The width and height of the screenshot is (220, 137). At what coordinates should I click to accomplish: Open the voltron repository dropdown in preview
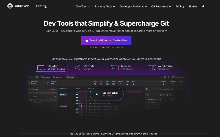tap(36, 83)
